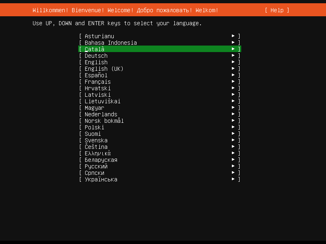Image resolution: width=326 pixels, height=244 pixels.
Task: Select Українська at list bottom
Action: pyautogui.click(x=101, y=179)
